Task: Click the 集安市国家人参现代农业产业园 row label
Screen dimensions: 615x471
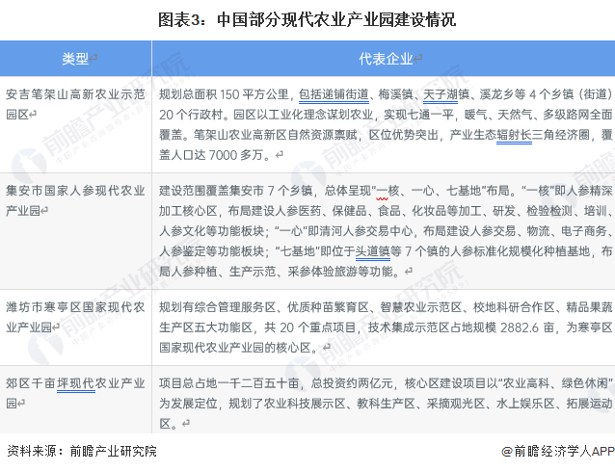Action: 75,200
